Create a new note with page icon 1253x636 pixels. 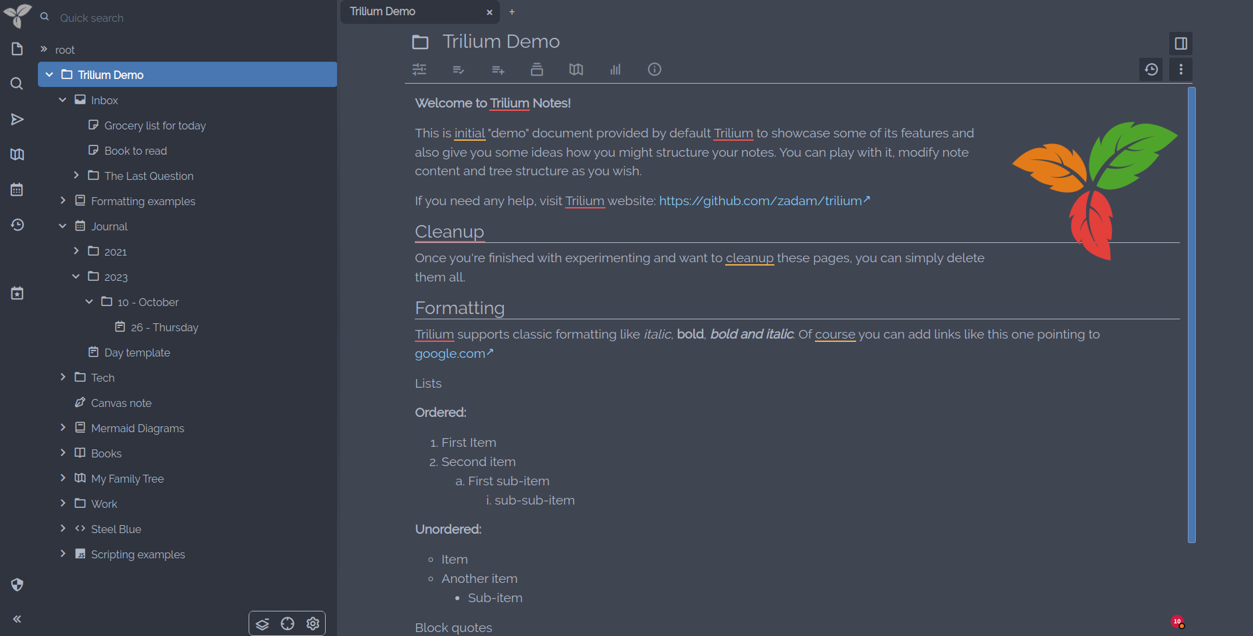click(17, 49)
